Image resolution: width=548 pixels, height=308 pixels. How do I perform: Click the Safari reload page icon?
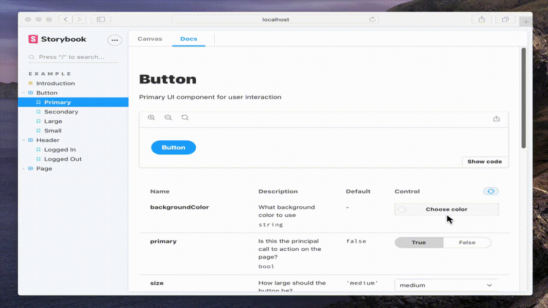(x=372, y=19)
